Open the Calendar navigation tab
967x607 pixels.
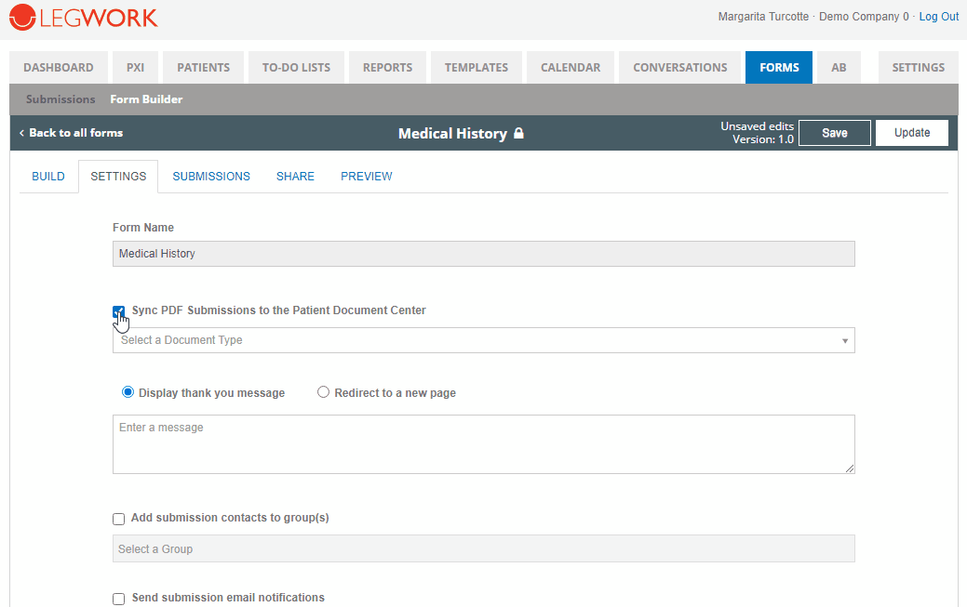570,68
